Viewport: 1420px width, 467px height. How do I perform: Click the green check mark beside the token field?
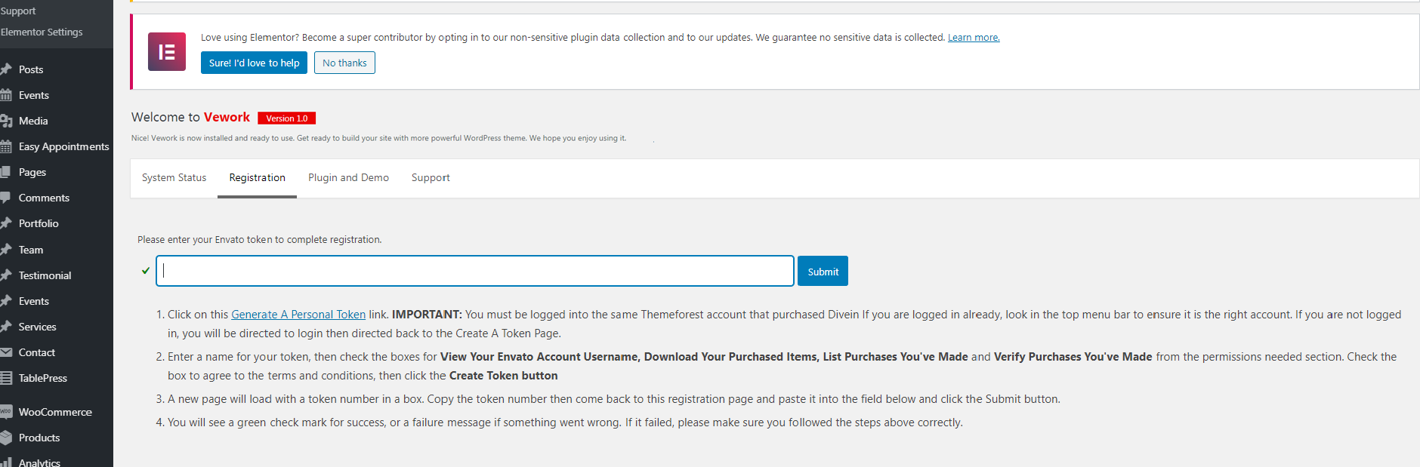[146, 271]
